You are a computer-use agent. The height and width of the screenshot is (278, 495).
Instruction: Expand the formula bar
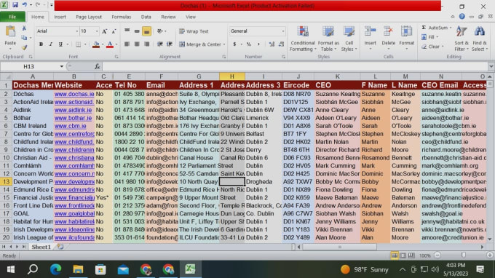(491, 66)
